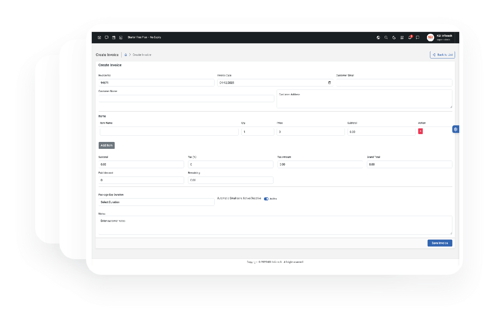Open search with the magnifier icon
Viewport: 503px width, 314px height.
pos(386,37)
